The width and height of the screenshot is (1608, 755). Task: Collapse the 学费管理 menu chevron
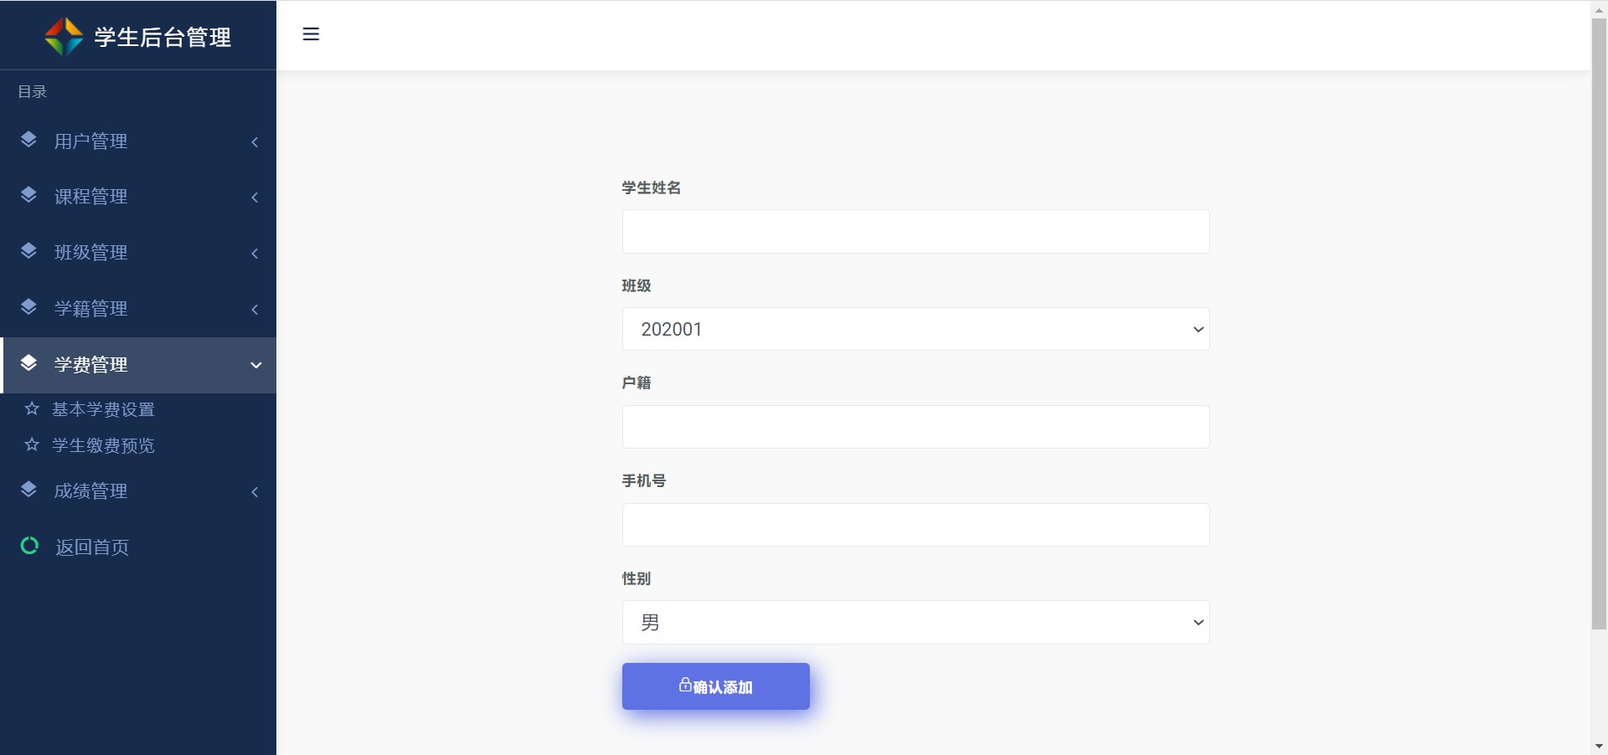(x=256, y=365)
